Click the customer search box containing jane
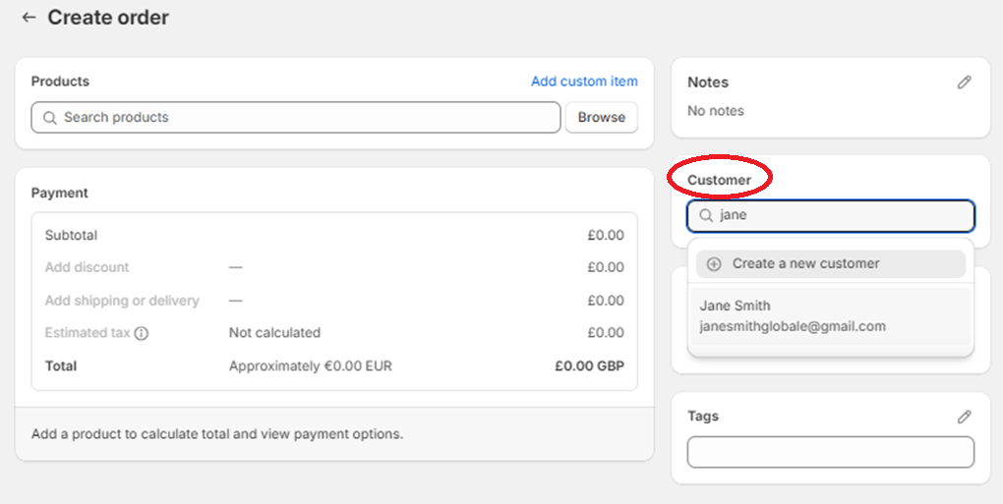This screenshot has width=1003, height=504. [x=831, y=216]
